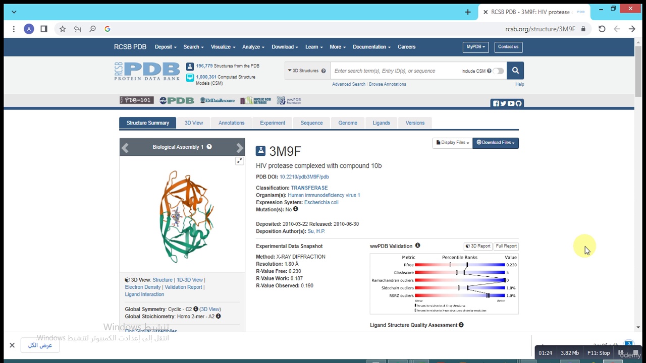Click Ligand Structure Quality Assessment info icon
Screen dimensions: 646x363
[x=461, y=325]
